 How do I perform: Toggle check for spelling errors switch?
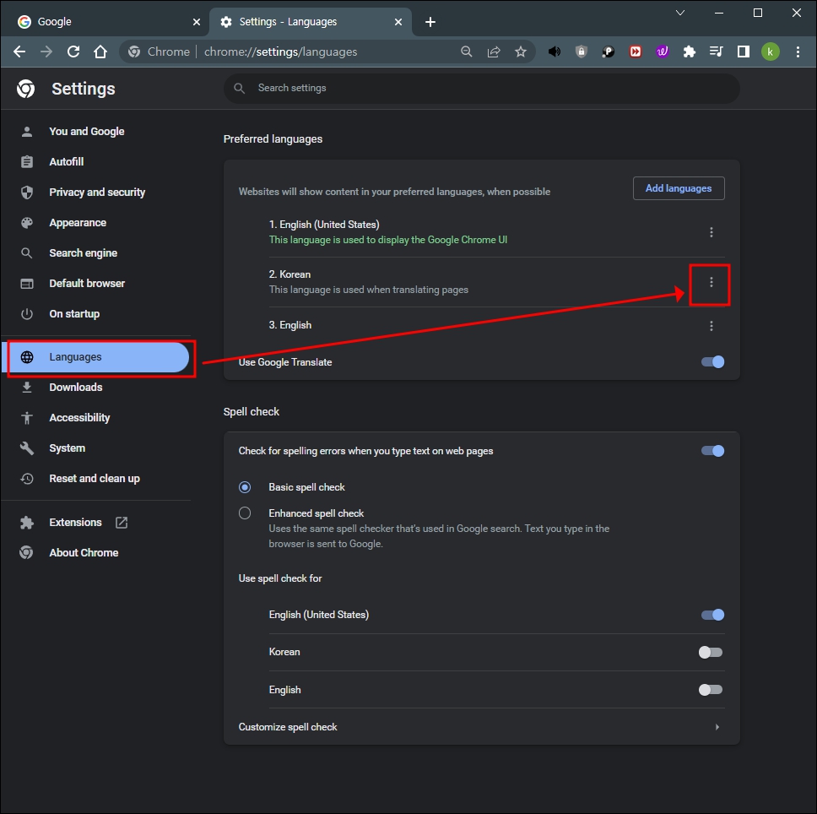pos(712,451)
